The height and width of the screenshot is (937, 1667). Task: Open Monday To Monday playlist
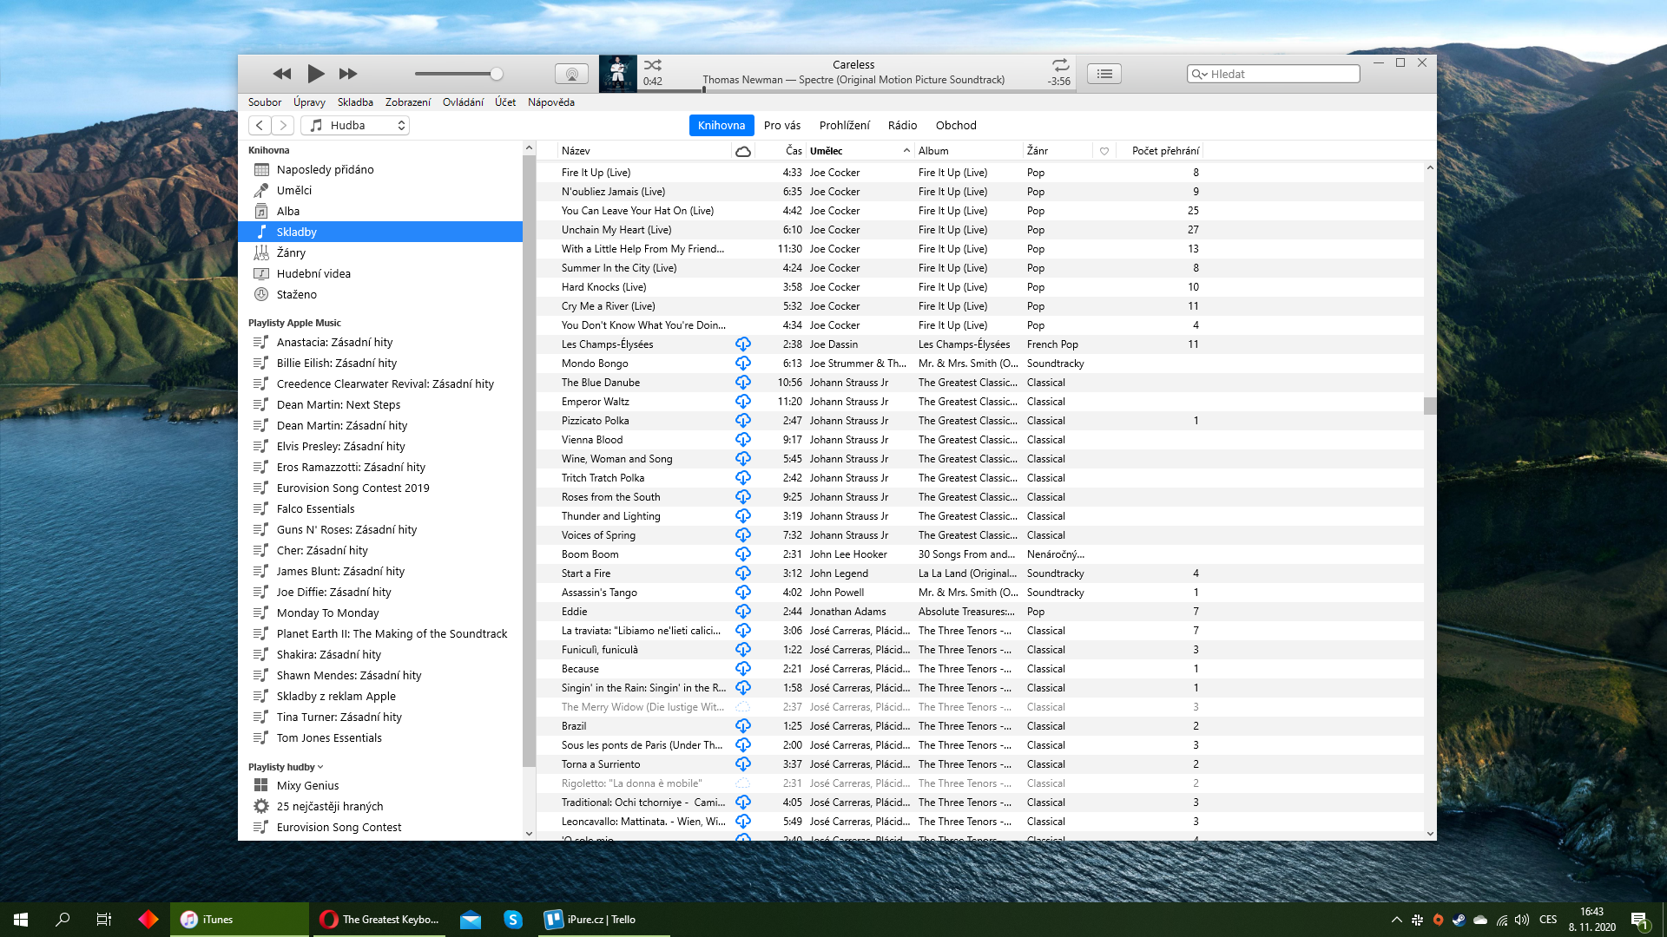point(327,613)
